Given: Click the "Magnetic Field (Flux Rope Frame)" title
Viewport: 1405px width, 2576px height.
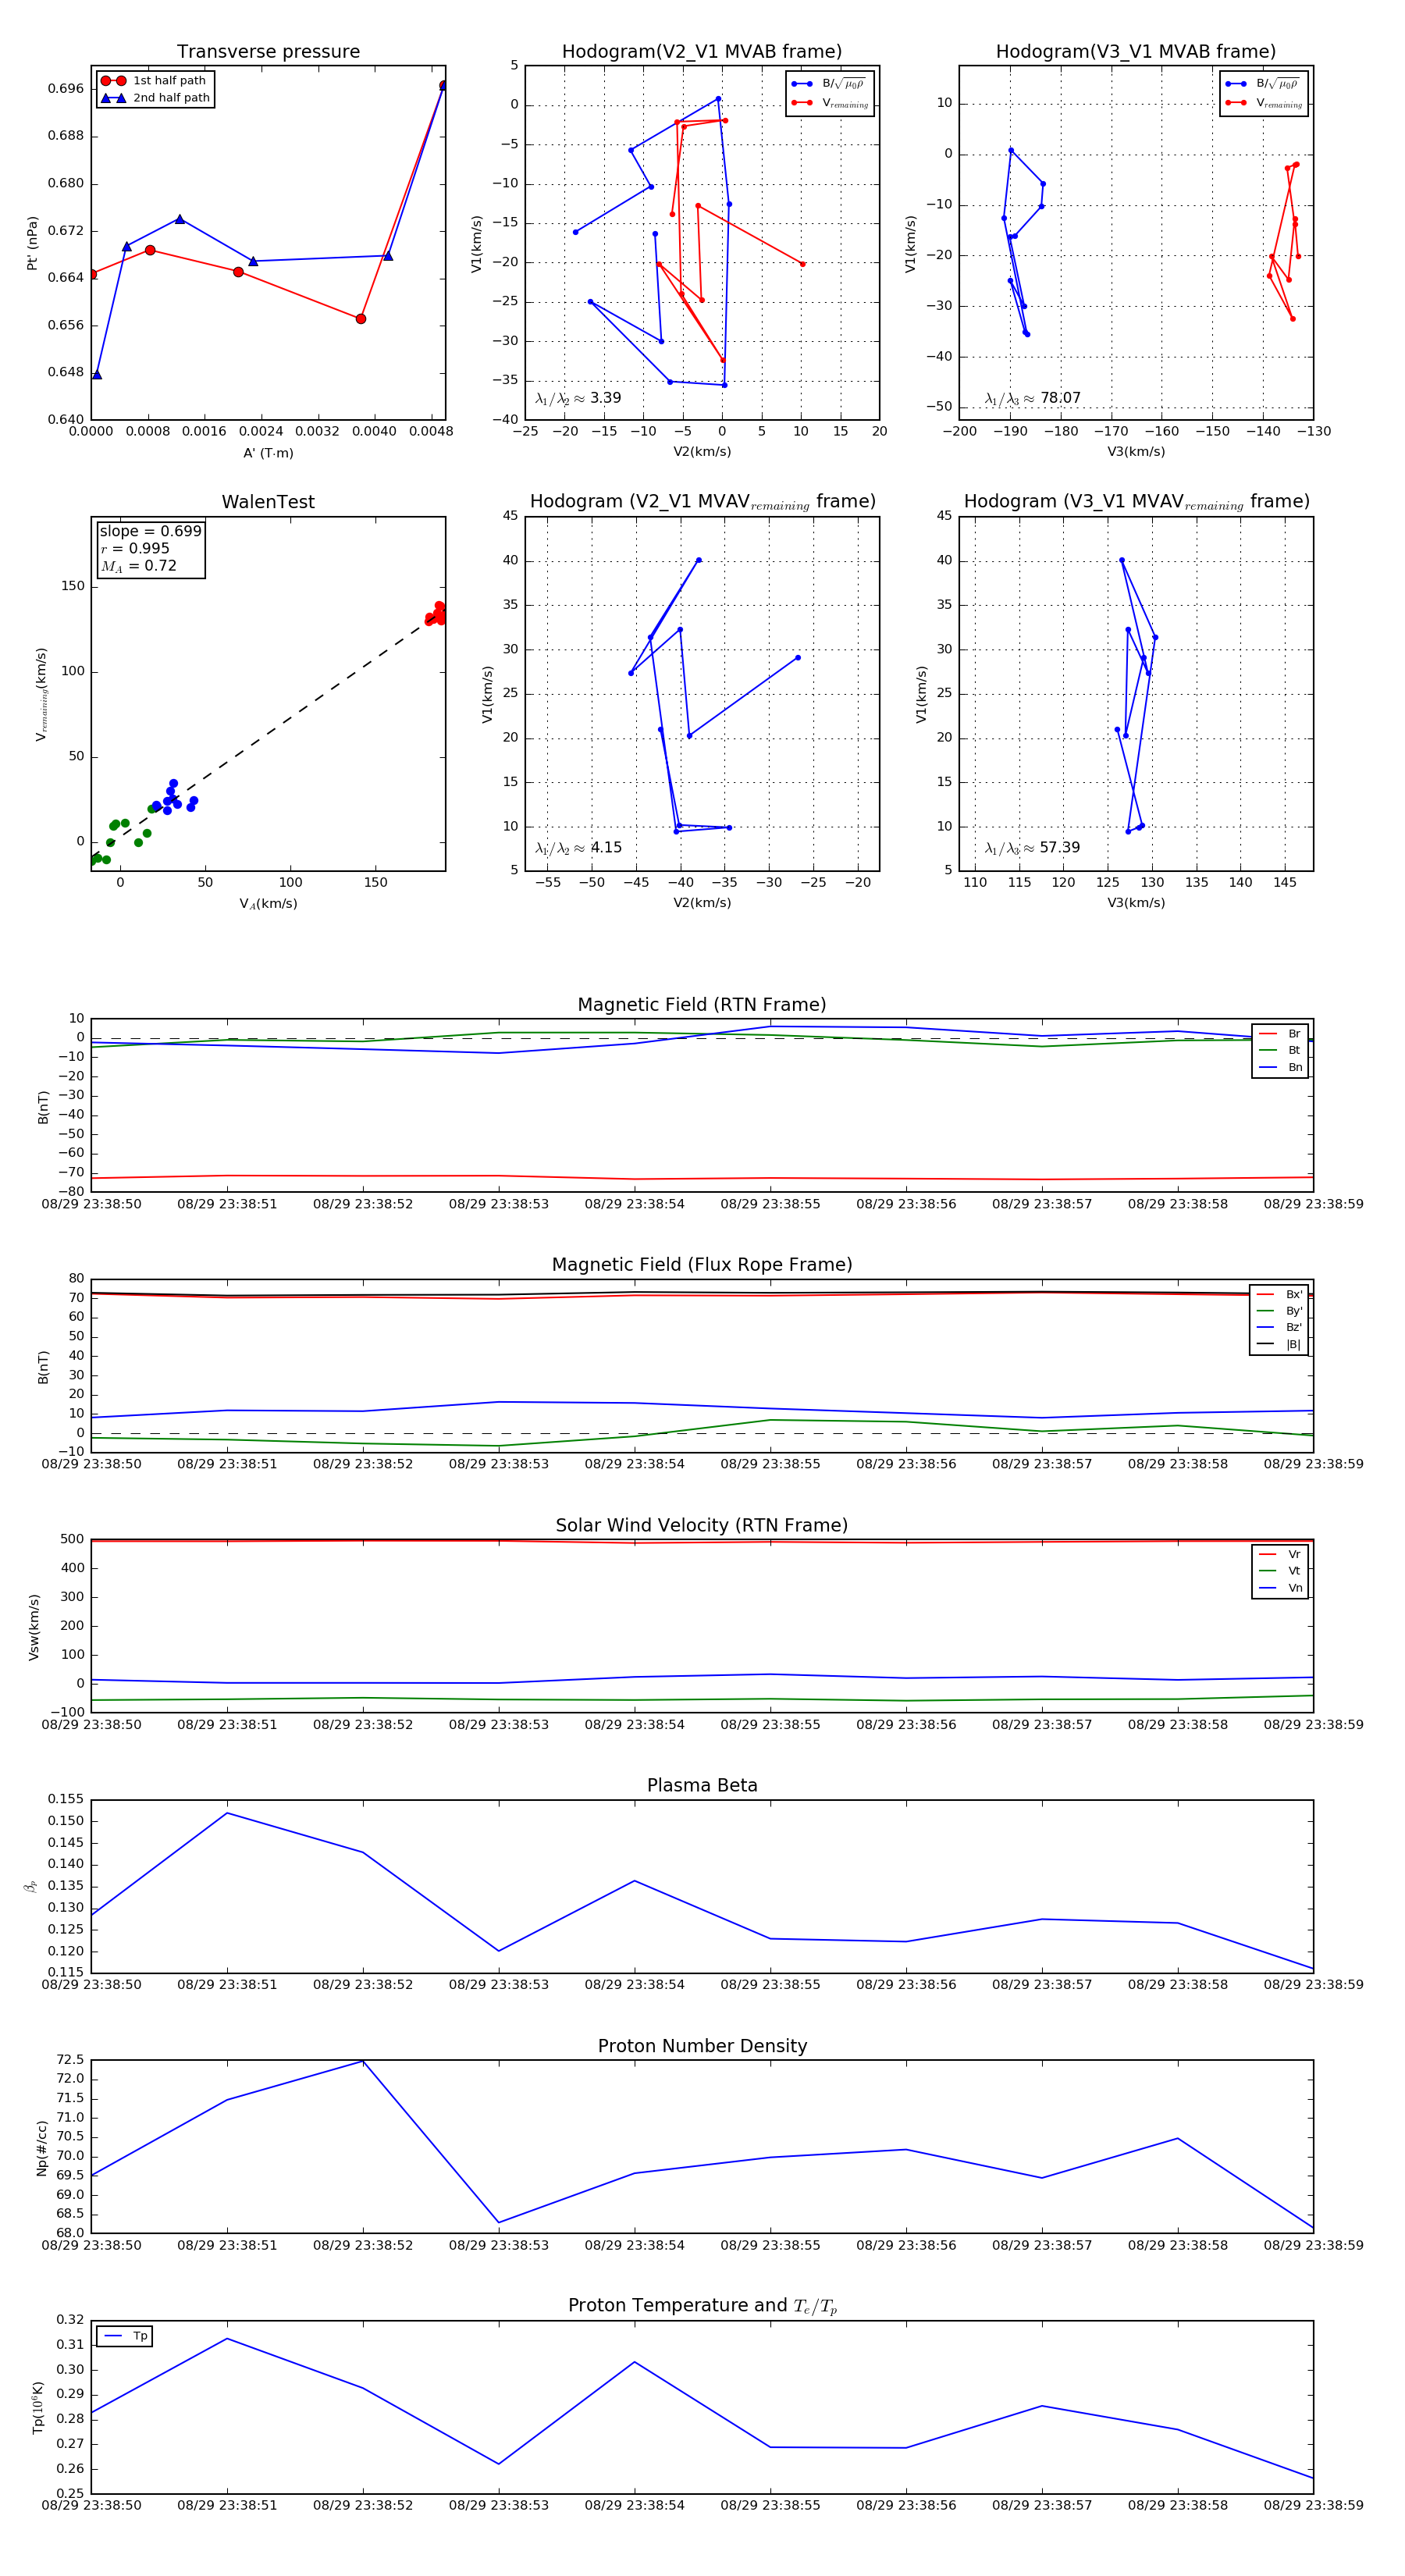Looking at the screenshot, I should 702,1265.
